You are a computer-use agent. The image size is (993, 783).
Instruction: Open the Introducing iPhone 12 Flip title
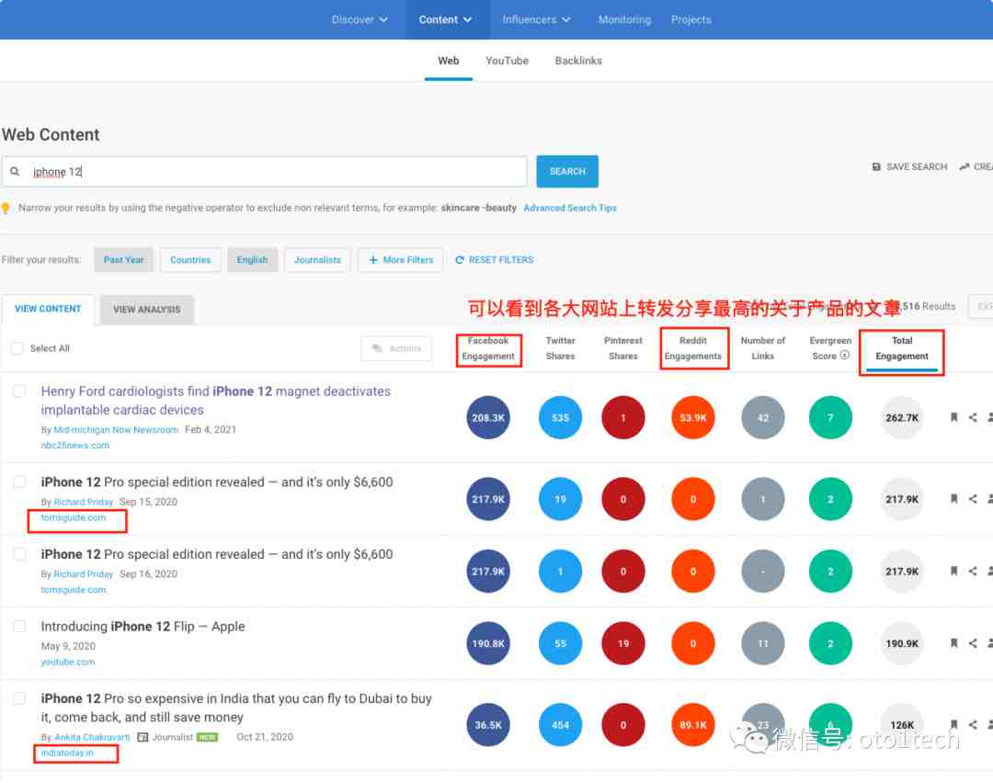click(143, 626)
